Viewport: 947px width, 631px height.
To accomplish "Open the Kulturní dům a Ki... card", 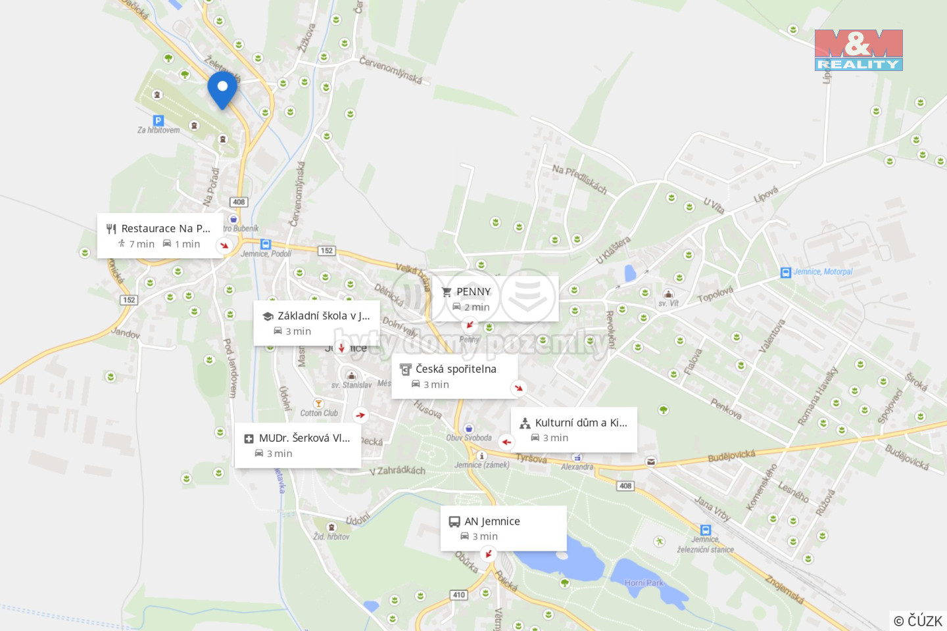I will coord(574,429).
